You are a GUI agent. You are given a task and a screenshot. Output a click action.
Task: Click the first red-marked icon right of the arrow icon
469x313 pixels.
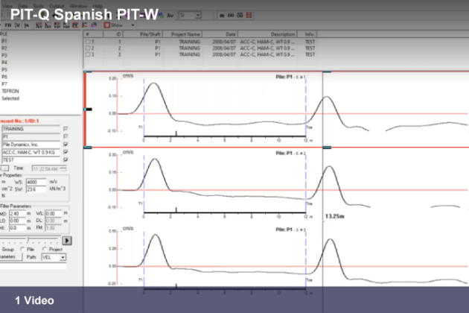(x=39, y=25)
